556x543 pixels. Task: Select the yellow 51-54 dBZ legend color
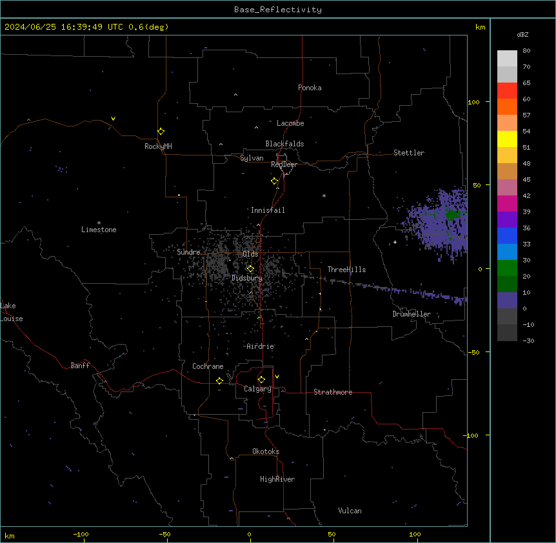pyautogui.click(x=507, y=139)
